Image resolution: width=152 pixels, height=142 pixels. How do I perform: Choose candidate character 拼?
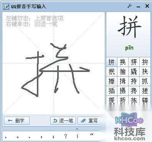(x=112, y=62)
